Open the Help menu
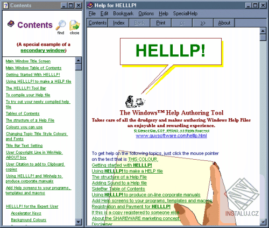The height and width of the screenshot is (228, 269). pos(164,13)
